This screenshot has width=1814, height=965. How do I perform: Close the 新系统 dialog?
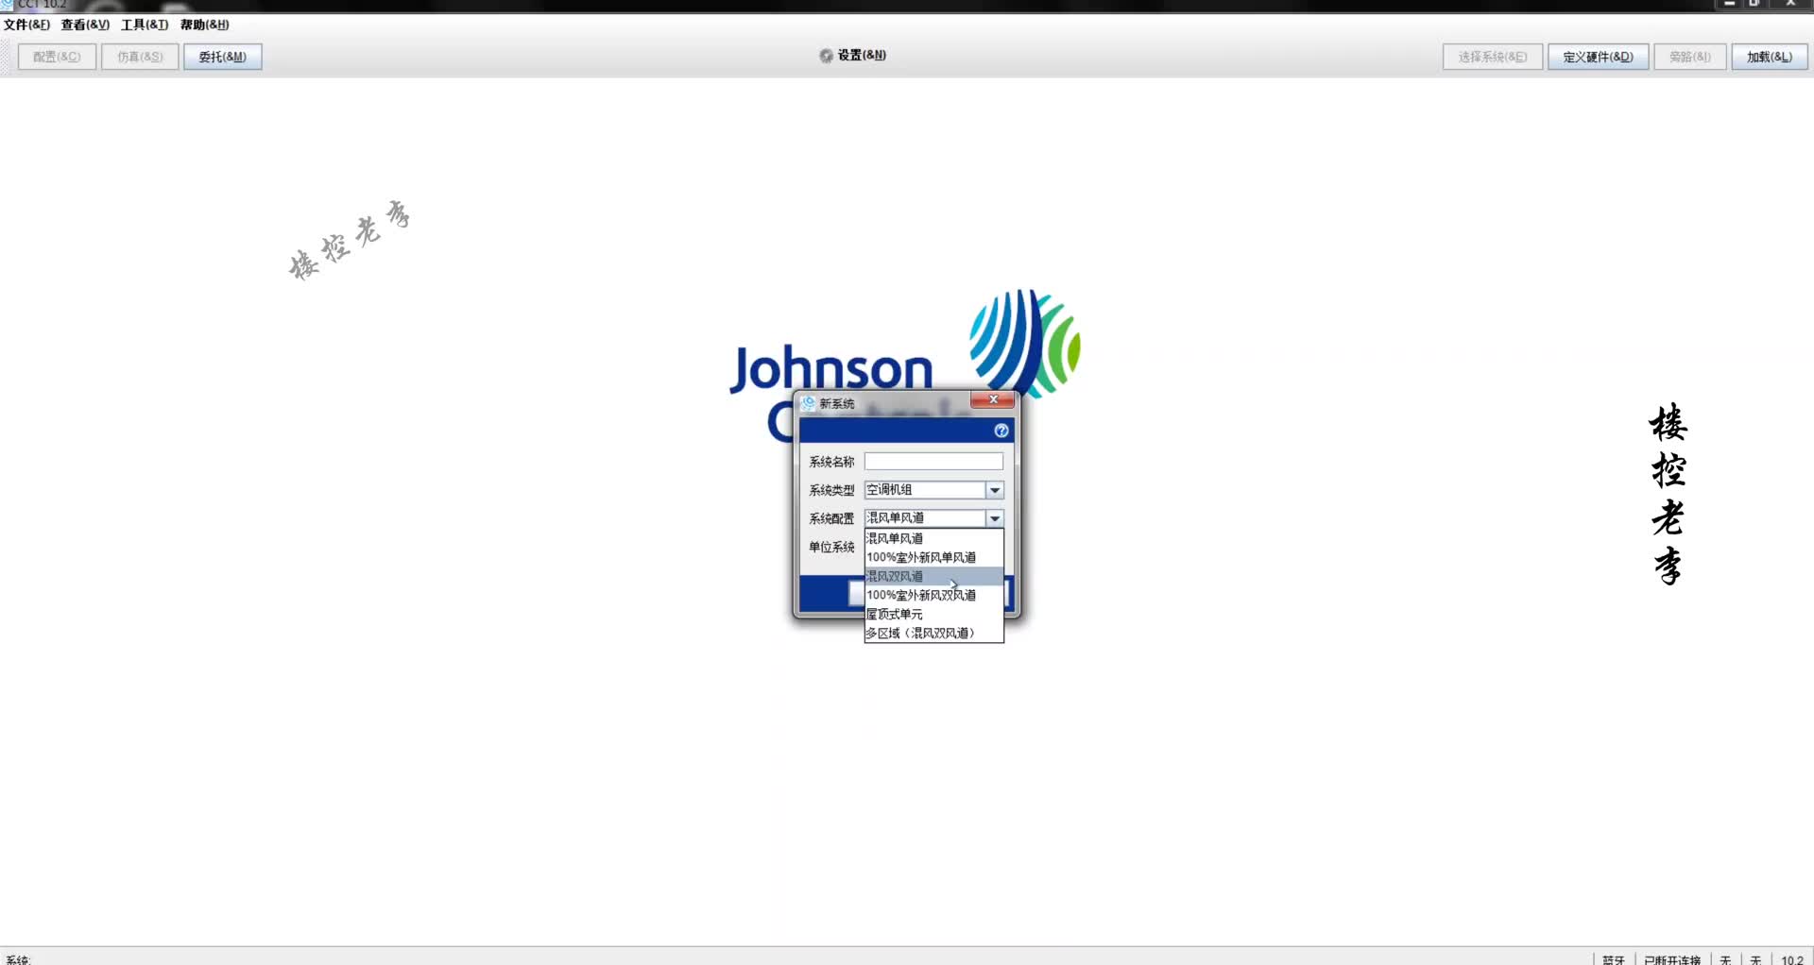click(993, 399)
